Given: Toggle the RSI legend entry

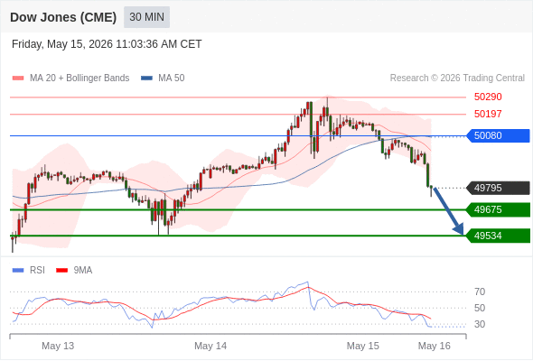Looking at the screenshot, I should point(29,270).
